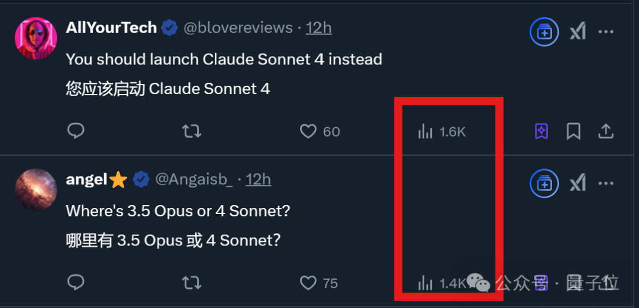
Task: Open angel's galaxy profile avatar
Action: tap(35, 189)
